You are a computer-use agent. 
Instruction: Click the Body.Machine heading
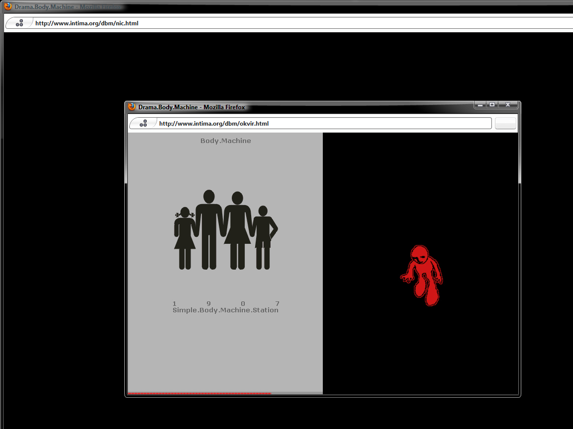click(225, 141)
